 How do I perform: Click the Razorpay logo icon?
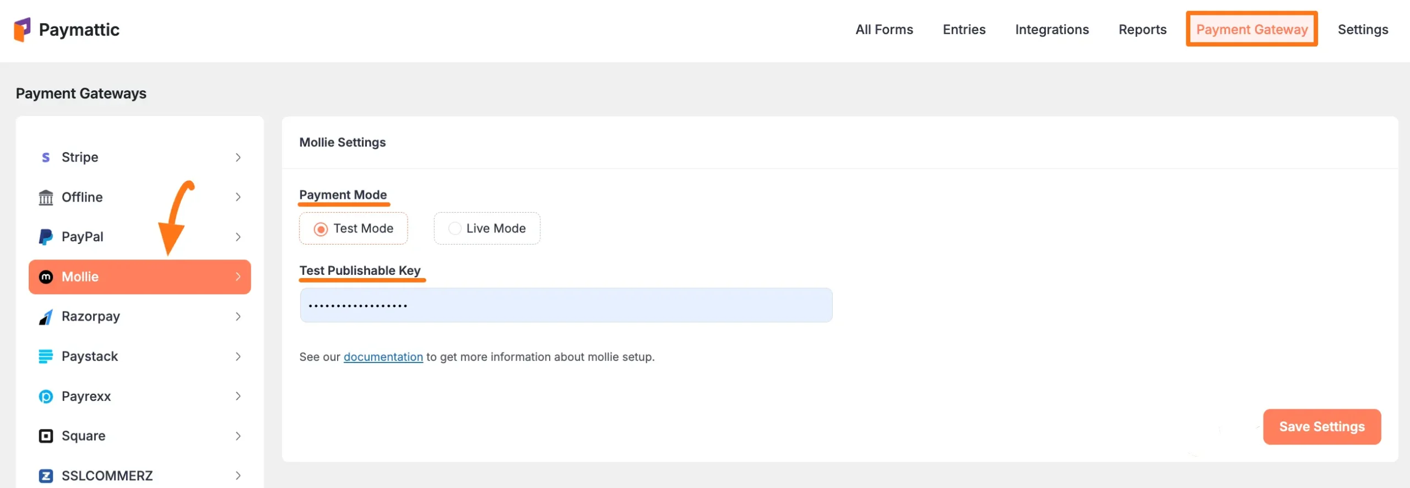click(46, 317)
